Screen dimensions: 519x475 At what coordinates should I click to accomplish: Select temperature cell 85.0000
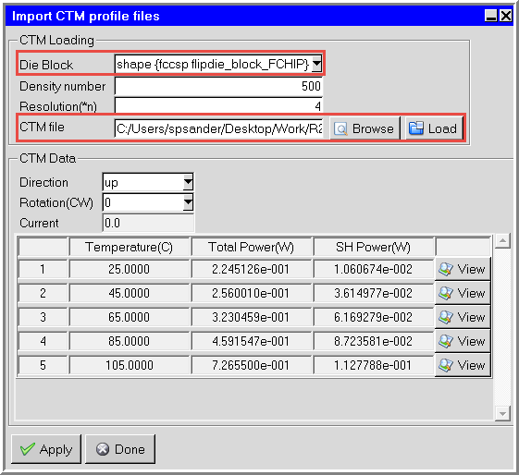point(130,341)
